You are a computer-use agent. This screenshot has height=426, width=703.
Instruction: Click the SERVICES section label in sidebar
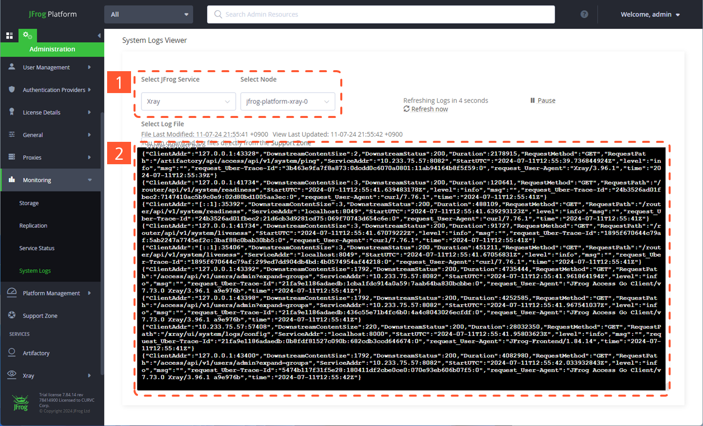pyautogui.click(x=19, y=334)
